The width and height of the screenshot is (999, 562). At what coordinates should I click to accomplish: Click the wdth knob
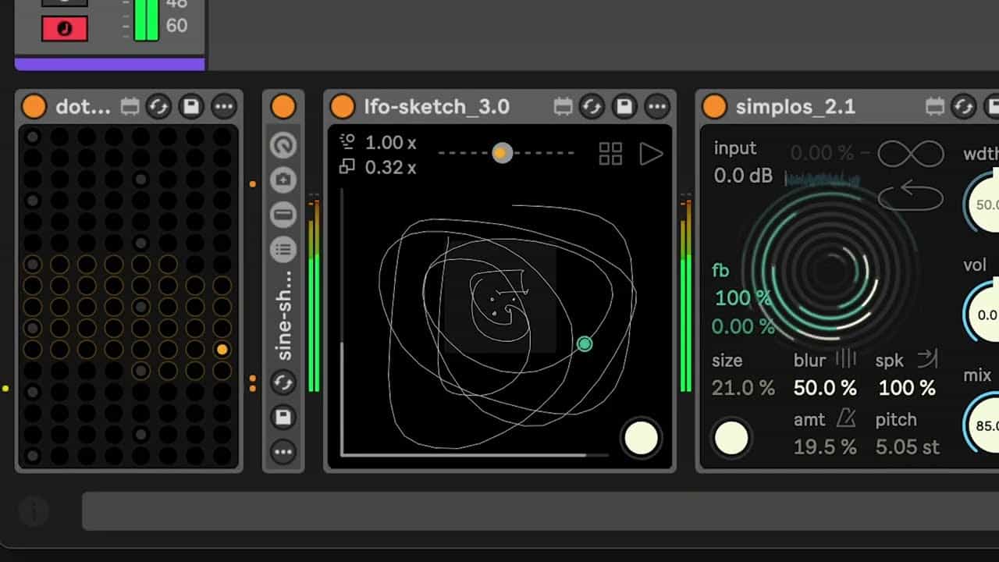point(983,205)
